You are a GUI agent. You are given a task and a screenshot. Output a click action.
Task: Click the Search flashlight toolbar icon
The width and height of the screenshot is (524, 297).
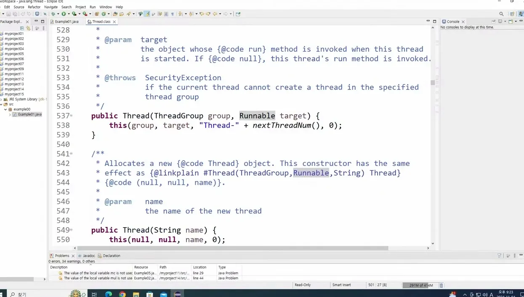(x=129, y=14)
